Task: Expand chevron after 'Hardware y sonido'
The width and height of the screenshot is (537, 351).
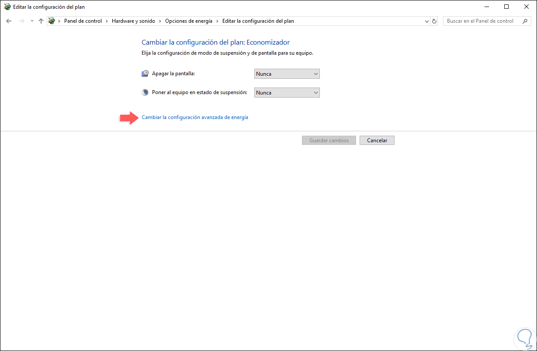Action: coord(160,21)
